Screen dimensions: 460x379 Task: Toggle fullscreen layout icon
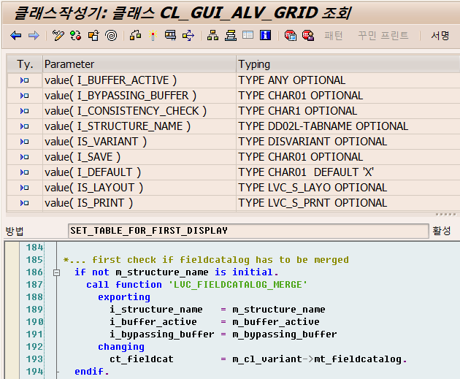(248, 35)
